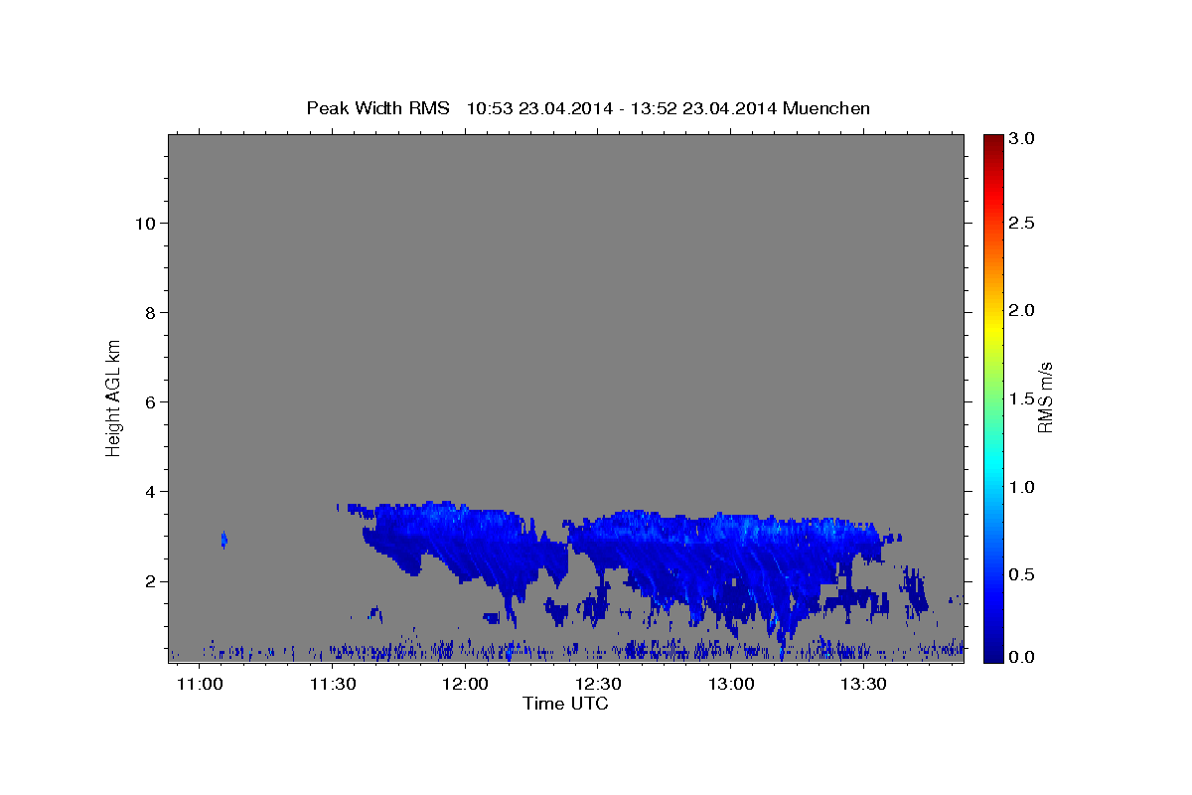Viewport: 1192px width, 795px height.
Task: Click the colorbar value 0.0
Action: 1021,658
